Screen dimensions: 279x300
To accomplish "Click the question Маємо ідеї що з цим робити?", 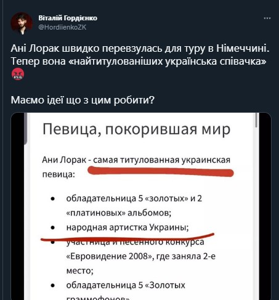I will coord(83,100).
